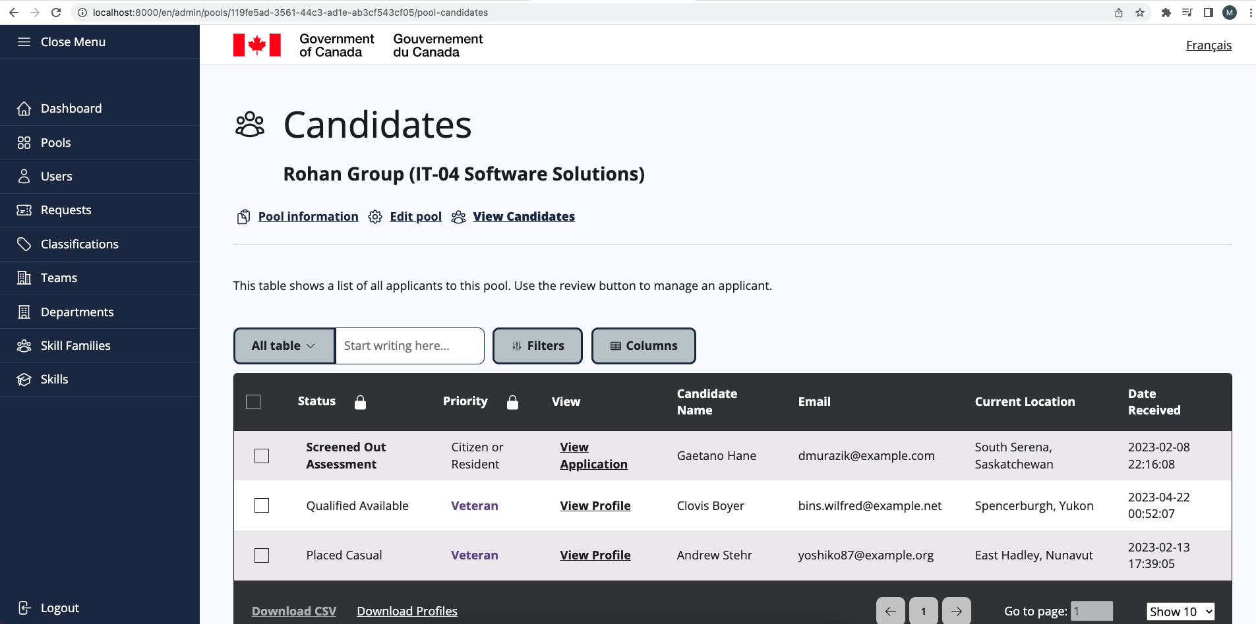1256x624 pixels.
Task: Type in the Go to page field
Action: [1092, 611]
